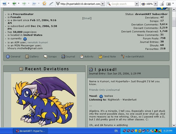Viewport: 176px width, 134px height.
Task: Click the camera icon in toolbar
Action: 168,4
